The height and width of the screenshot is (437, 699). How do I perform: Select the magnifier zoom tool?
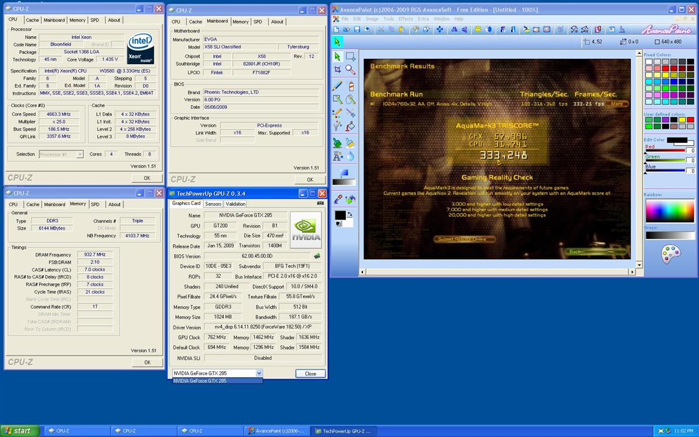[x=351, y=69]
